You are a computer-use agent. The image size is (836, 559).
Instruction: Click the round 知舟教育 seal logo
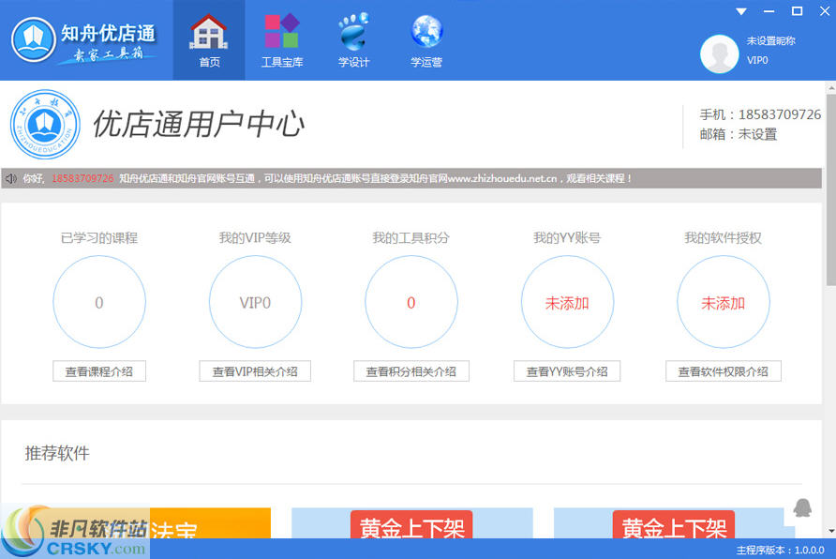click(45, 125)
